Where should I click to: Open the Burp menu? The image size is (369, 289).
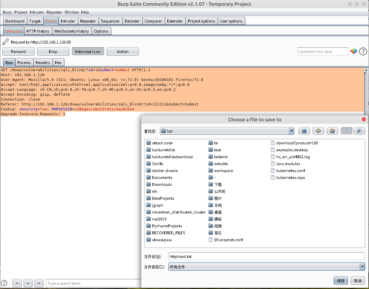(7, 12)
